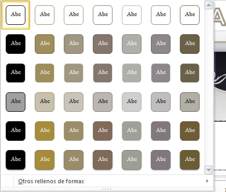226x192 pixels.
Task: Click the gallery resize grip dots
Action: tap(106, 189)
